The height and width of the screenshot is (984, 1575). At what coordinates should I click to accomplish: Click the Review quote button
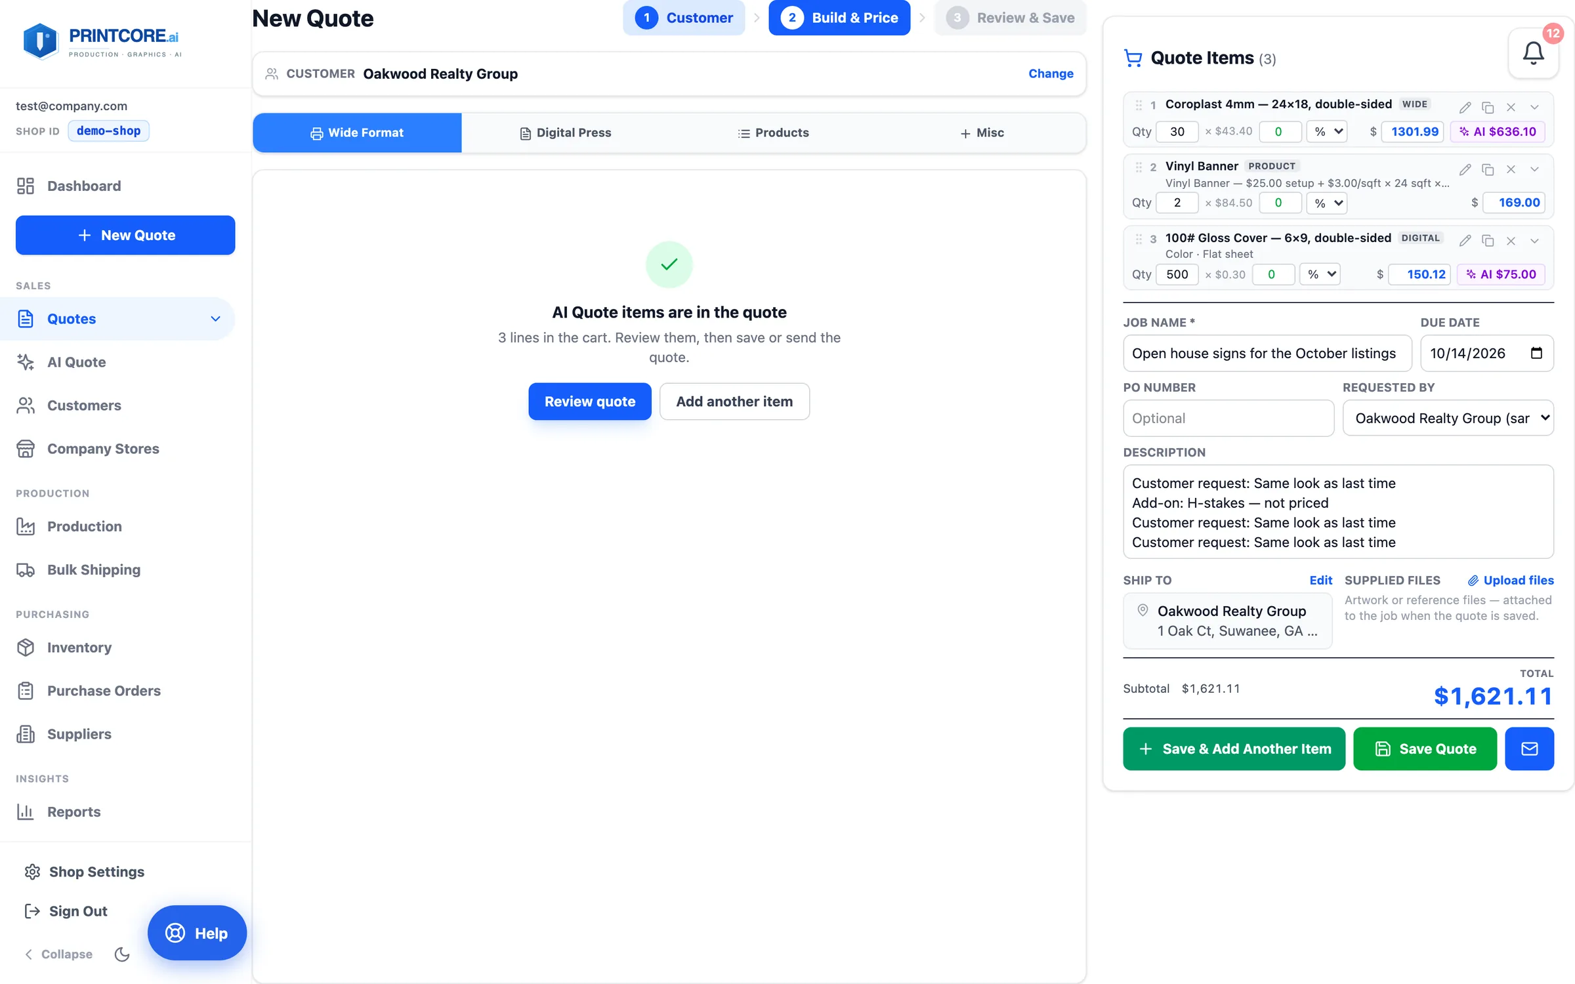click(x=589, y=401)
